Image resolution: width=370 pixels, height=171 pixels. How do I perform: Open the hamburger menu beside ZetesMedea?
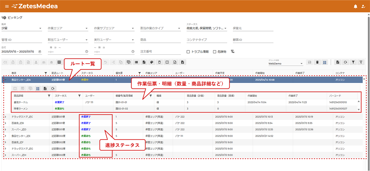7,6
